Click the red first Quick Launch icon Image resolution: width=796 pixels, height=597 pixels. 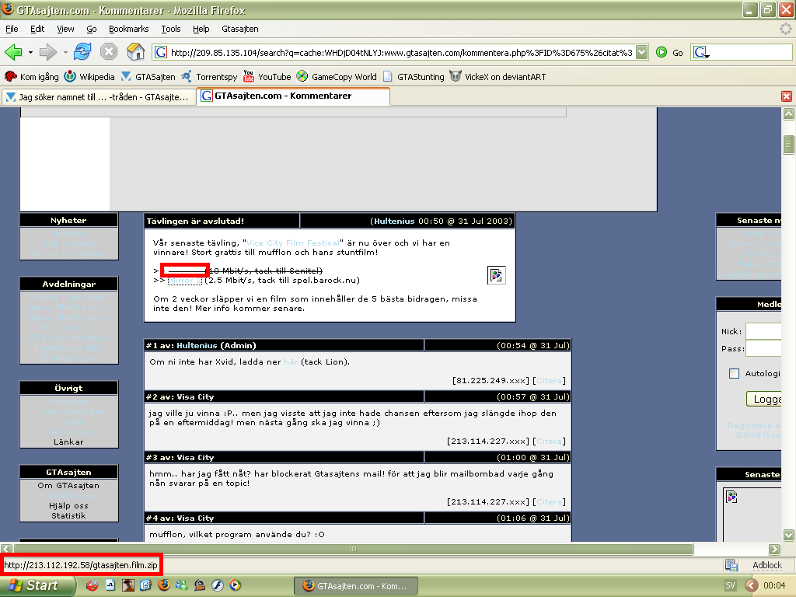coord(92,585)
